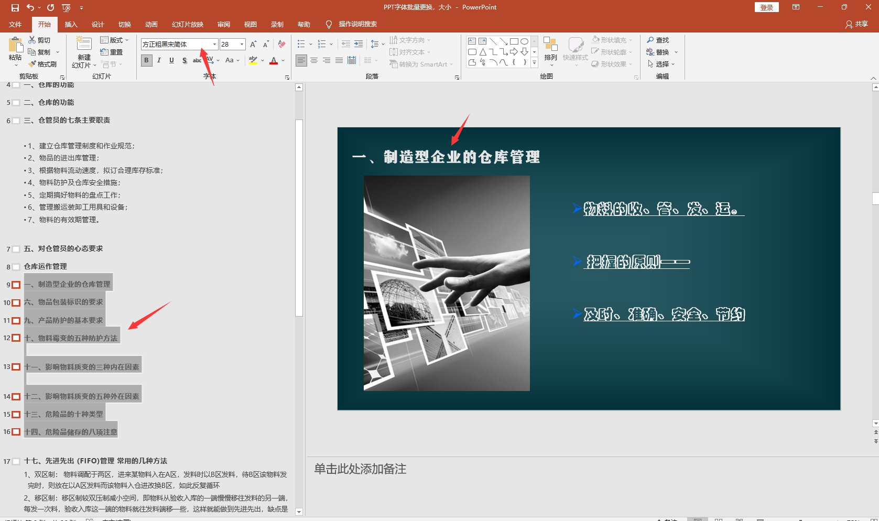Activate the 格式刷 format painter

[x=42, y=64]
